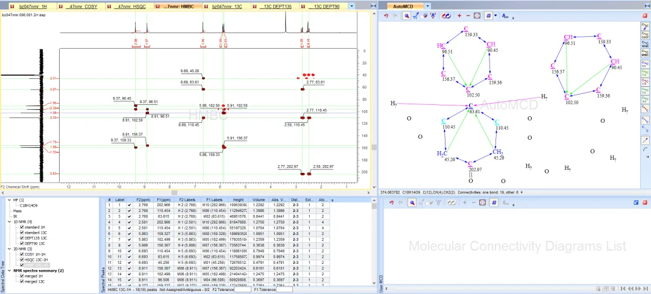Uncheck the 'merged 1H' checkbox

[22, 276]
